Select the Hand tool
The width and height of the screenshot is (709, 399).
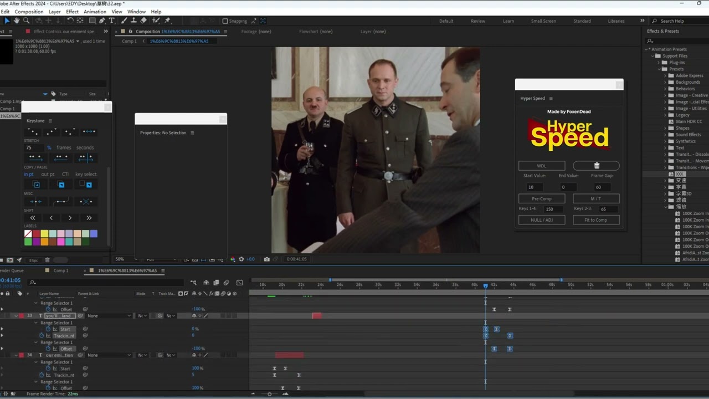coord(17,21)
